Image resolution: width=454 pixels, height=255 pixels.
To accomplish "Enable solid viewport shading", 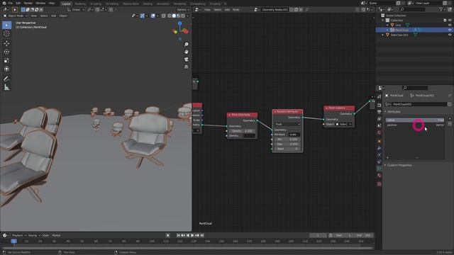I will click(x=174, y=16).
